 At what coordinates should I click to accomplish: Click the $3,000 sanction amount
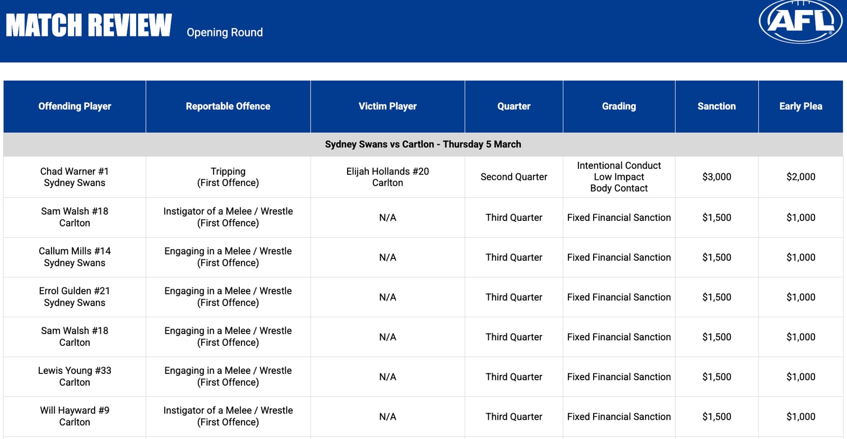coord(716,177)
